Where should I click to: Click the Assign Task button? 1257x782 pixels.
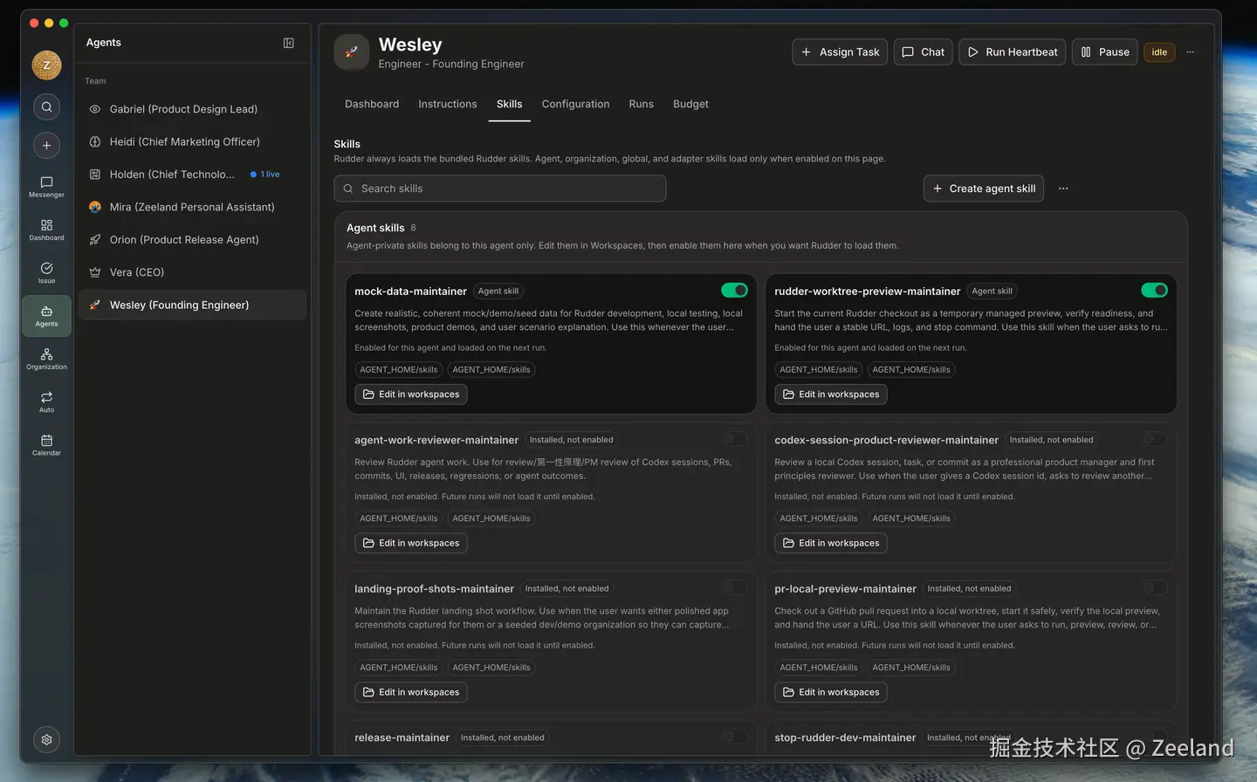(x=840, y=52)
